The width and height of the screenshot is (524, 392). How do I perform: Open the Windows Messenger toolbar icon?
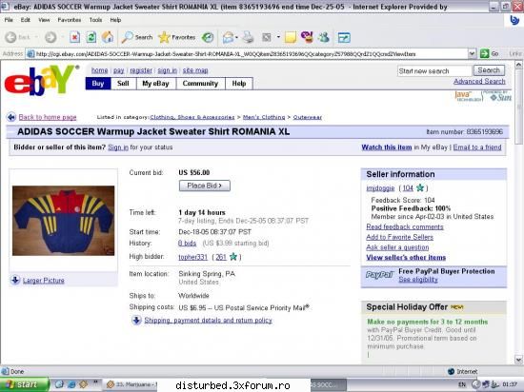pos(324,37)
